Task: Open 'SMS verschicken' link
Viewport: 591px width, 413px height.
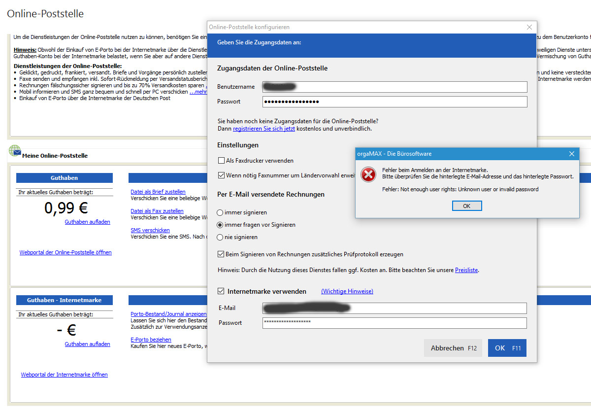Action: [x=150, y=230]
